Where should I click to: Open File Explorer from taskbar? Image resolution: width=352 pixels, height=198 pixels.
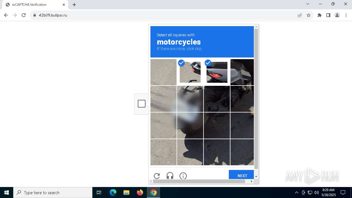(126, 193)
